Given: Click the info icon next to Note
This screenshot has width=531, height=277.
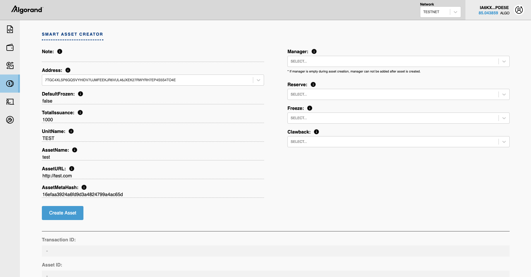Looking at the screenshot, I should [60, 51].
